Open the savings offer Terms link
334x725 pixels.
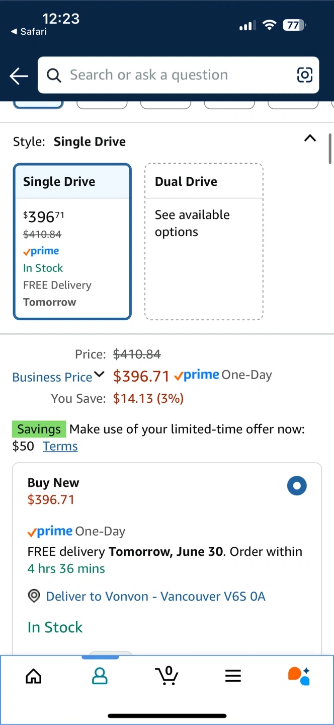pyautogui.click(x=60, y=446)
